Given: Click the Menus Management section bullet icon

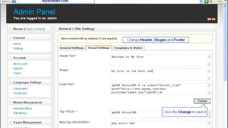Looking at the screenshot, I should pyautogui.click(x=11, y=102).
